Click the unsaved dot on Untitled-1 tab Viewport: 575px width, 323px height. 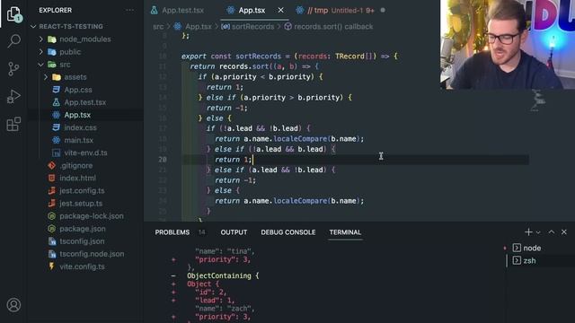(383, 10)
